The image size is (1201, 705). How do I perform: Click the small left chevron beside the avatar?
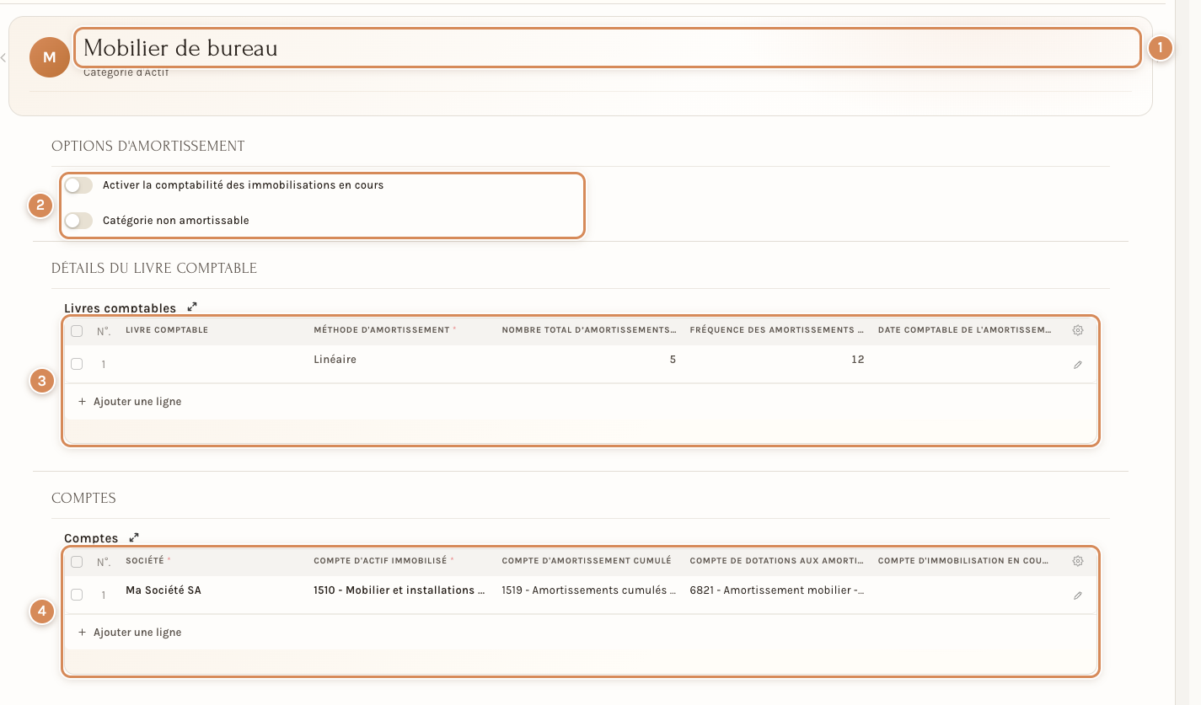click(x=3, y=57)
